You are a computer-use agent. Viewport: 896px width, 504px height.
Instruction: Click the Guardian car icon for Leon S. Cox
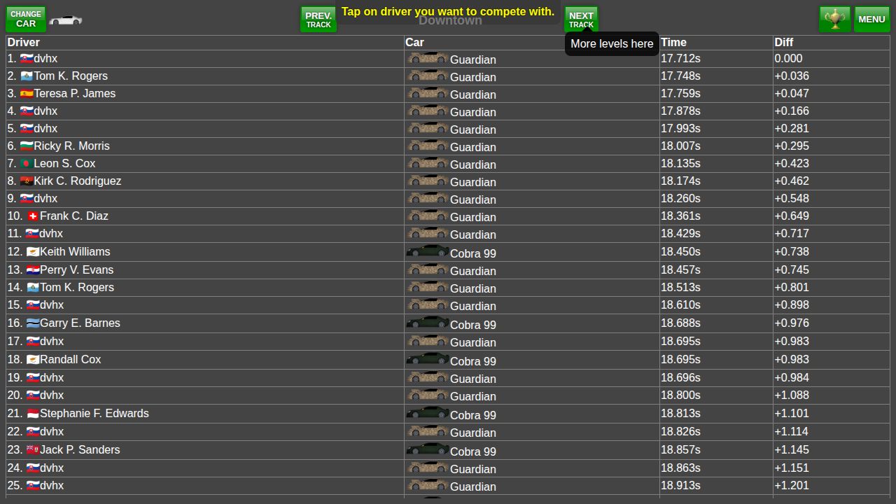(427, 163)
